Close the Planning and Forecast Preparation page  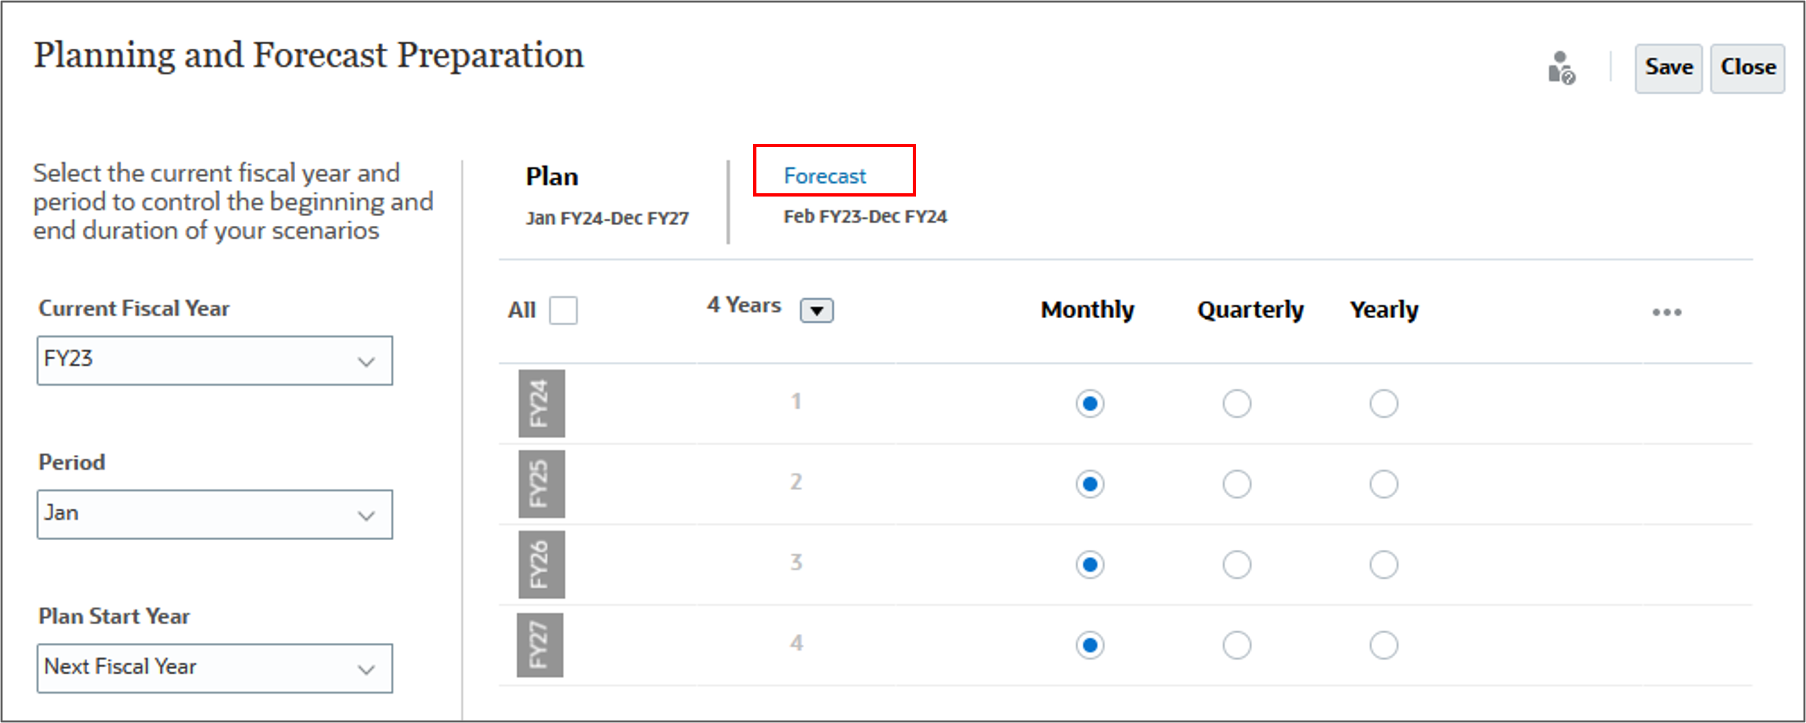pyautogui.click(x=1748, y=67)
